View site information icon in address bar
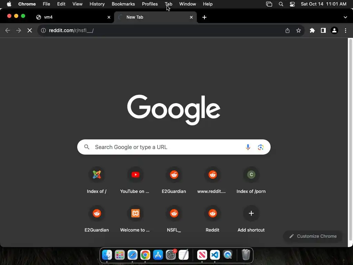353x265 pixels. click(x=43, y=30)
